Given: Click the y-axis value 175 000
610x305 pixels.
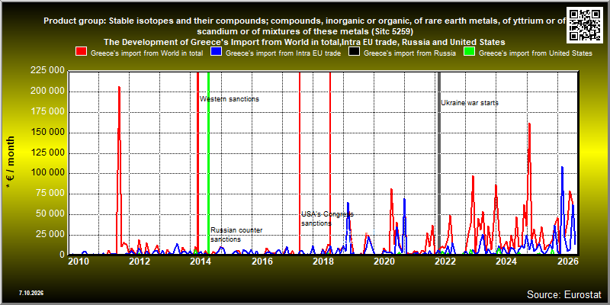Looking at the screenshot, I should tap(48, 112).
